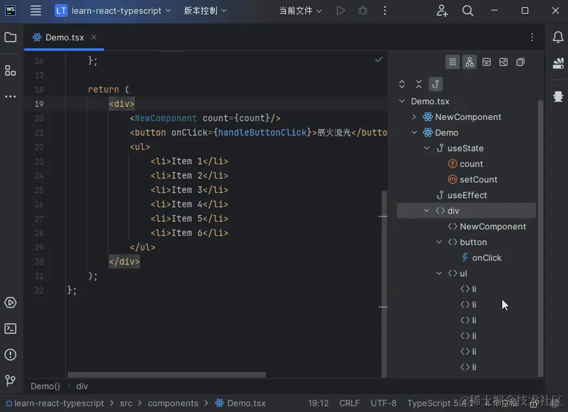Open the Git version control tool window
Viewport: 568px width, 412px height.
coord(10,380)
